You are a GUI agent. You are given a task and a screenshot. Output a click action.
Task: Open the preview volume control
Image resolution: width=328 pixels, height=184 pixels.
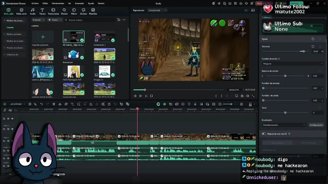(x=248, y=96)
